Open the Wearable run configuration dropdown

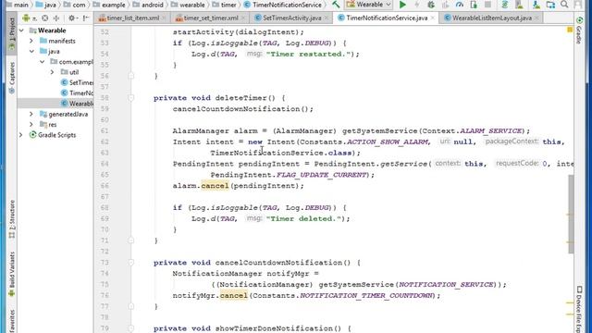[x=369, y=5]
